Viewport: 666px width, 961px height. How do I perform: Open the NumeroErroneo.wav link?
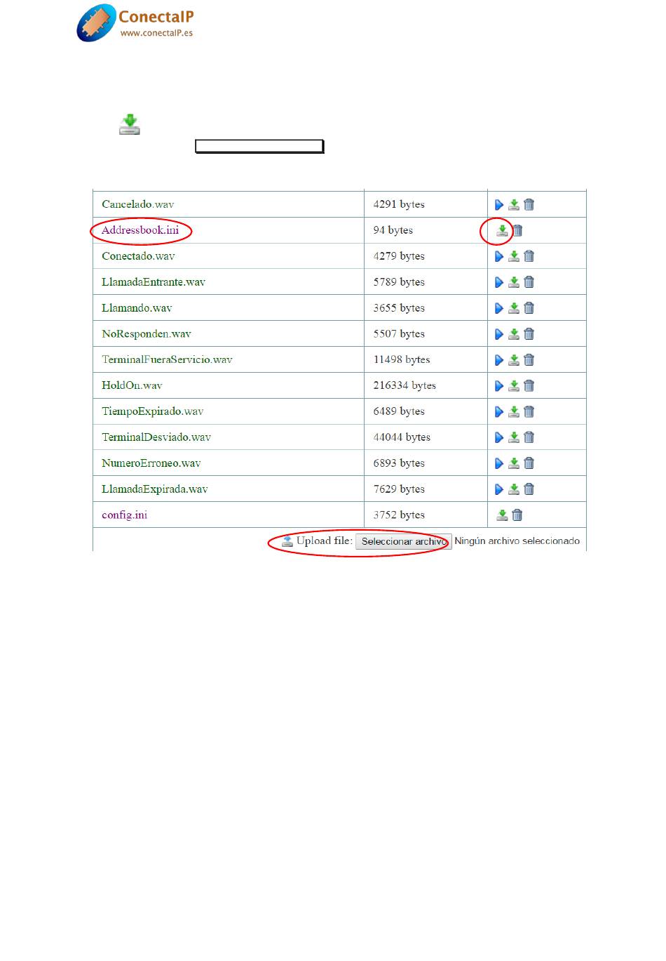tap(151, 463)
